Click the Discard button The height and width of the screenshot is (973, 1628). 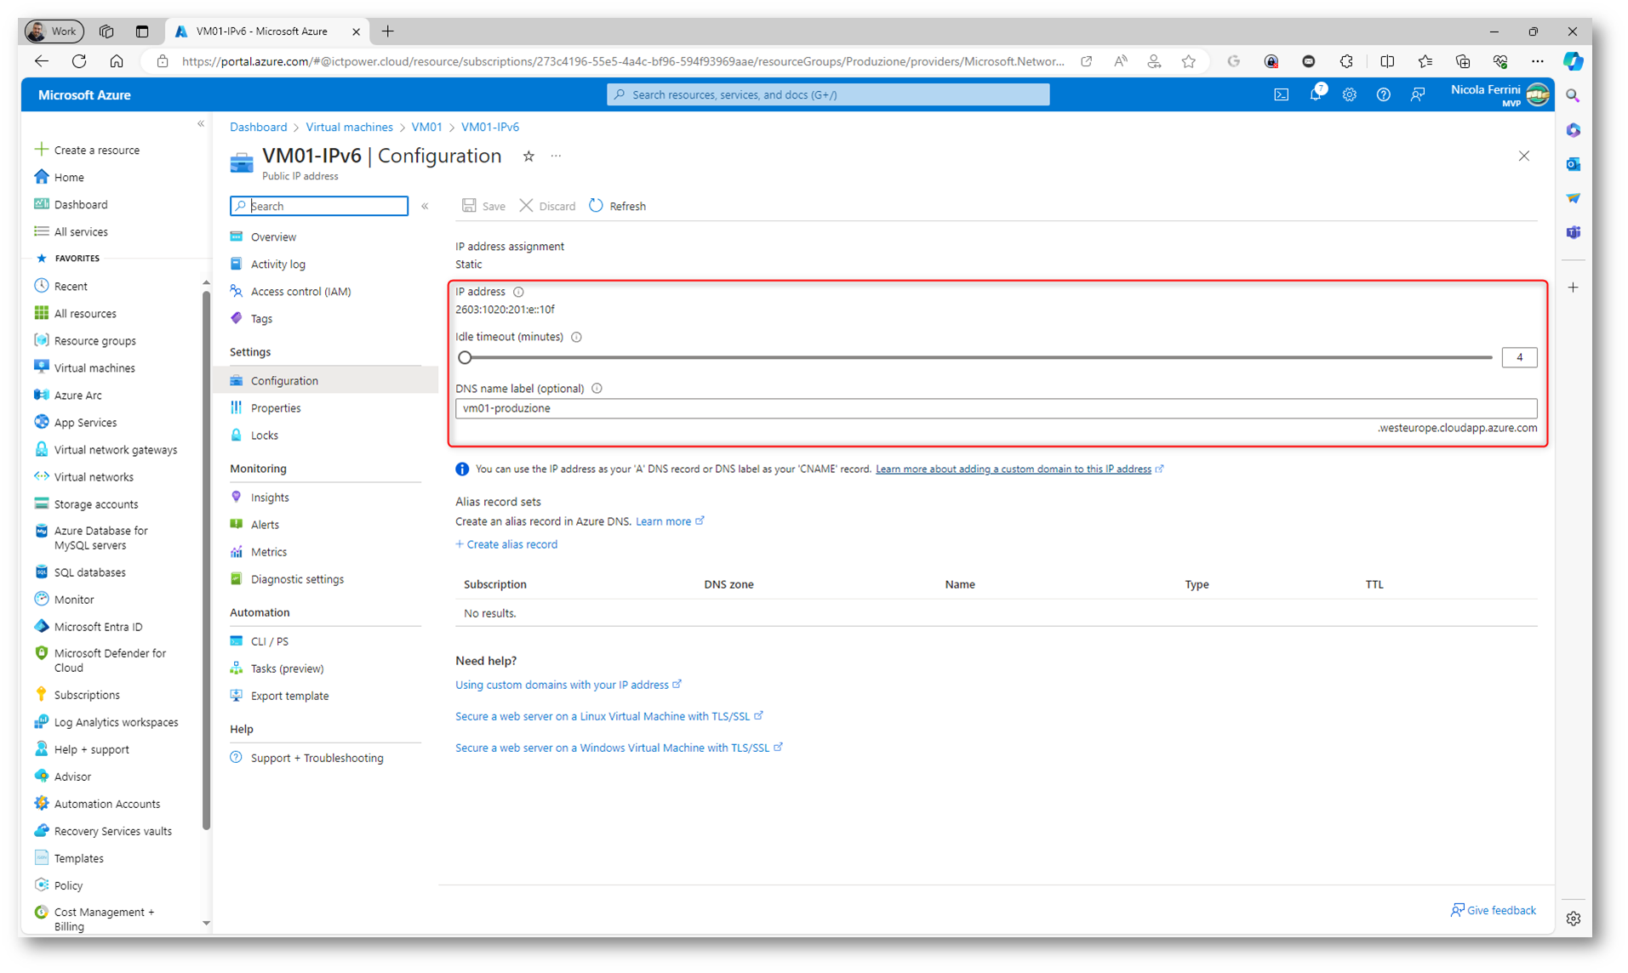coord(547,206)
